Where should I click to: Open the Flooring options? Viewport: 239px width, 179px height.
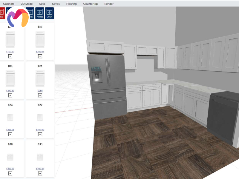pyautogui.click(x=71, y=4)
